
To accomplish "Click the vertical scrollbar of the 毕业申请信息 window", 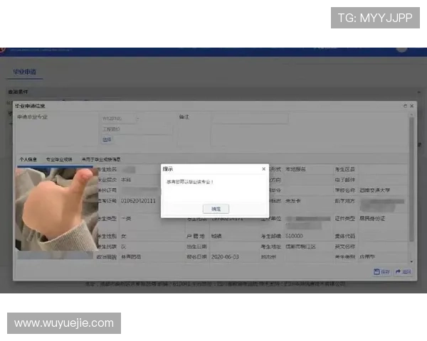I will 411,185.
